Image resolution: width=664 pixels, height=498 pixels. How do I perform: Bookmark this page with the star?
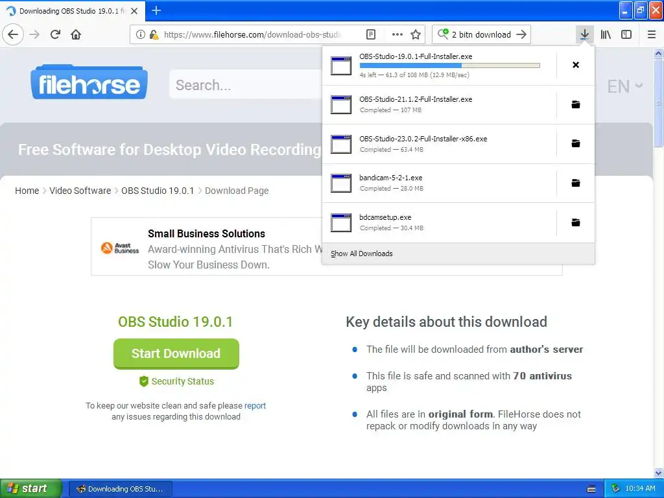pos(416,34)
